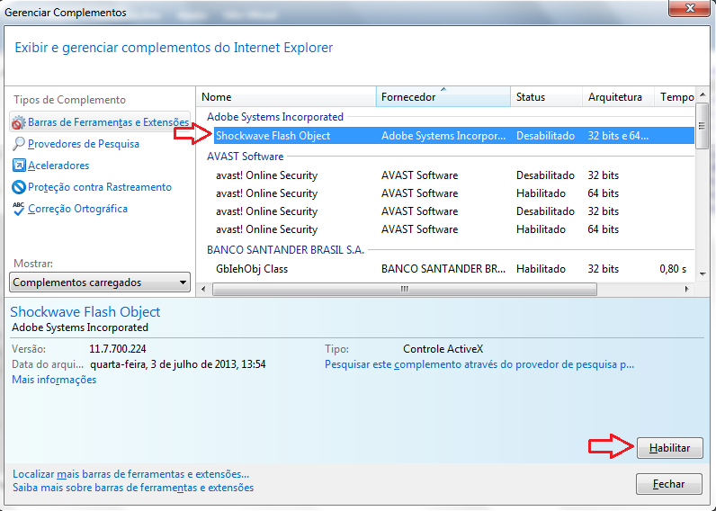Click the Fechar button
The width and height of the screenshot is (716, 511).
click(x=669, y=484)
